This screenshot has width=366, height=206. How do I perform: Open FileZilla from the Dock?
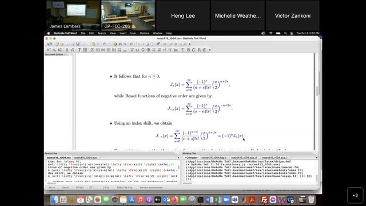264,200
